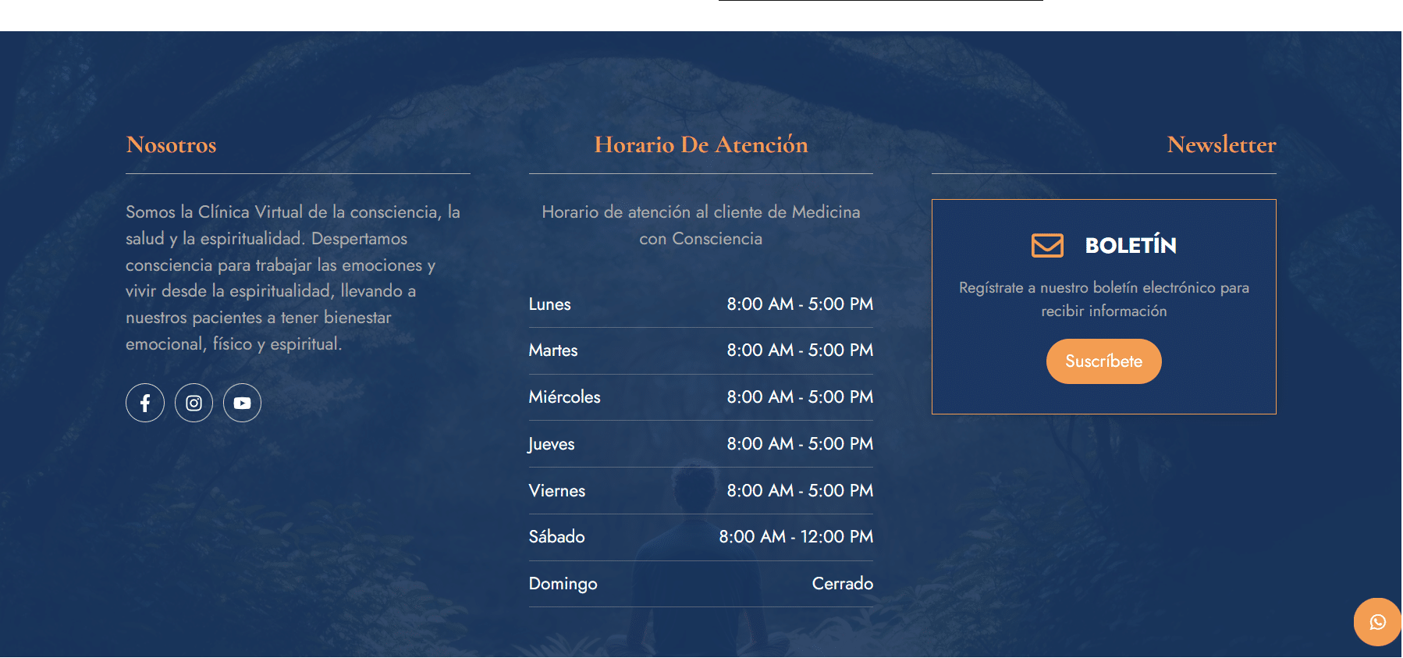Click the envelope icon beside BOLETÍN
The image size is (1403, 658).
1047,245
